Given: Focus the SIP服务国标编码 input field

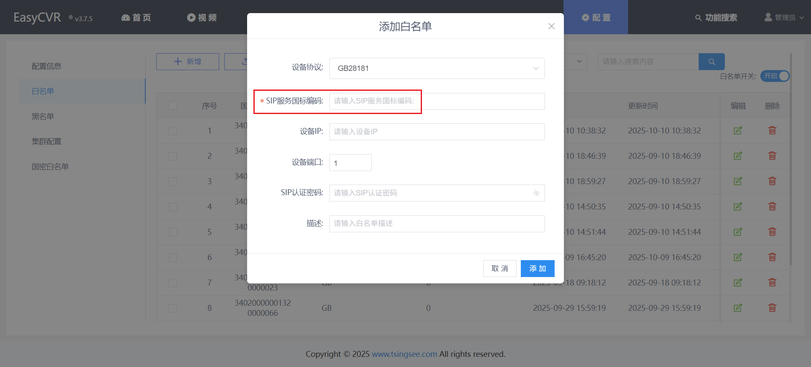Looking at the screenshot, I should pos(437,101).
